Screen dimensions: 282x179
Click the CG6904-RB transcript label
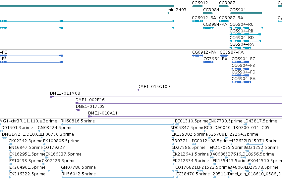point(241,31)
